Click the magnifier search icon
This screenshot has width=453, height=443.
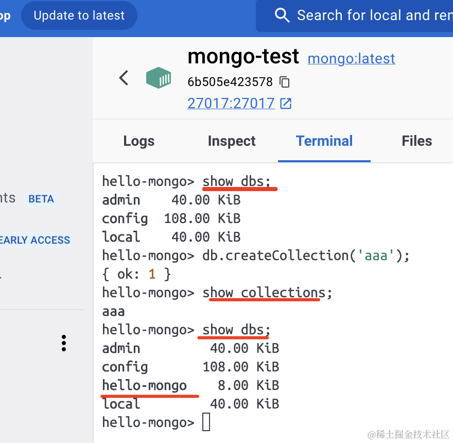[282, 15]
